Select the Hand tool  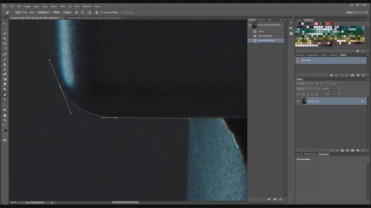click(x=5, y=115)
